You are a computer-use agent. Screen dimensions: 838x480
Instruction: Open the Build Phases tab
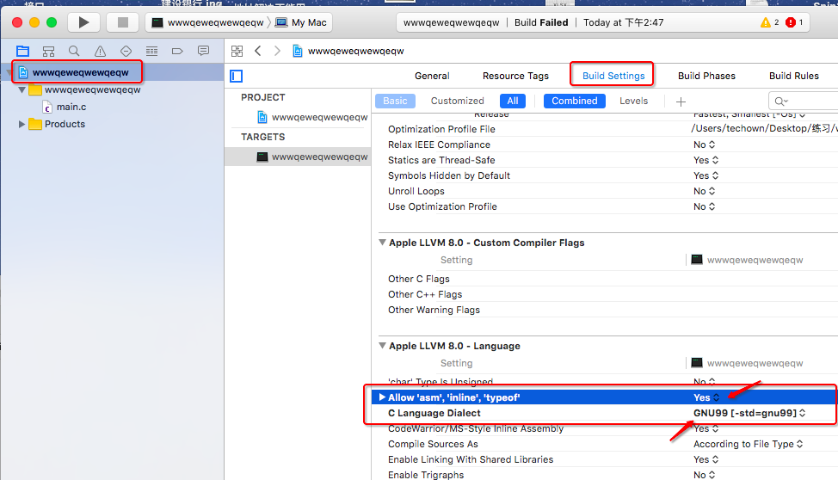click(x=706, y=76)
